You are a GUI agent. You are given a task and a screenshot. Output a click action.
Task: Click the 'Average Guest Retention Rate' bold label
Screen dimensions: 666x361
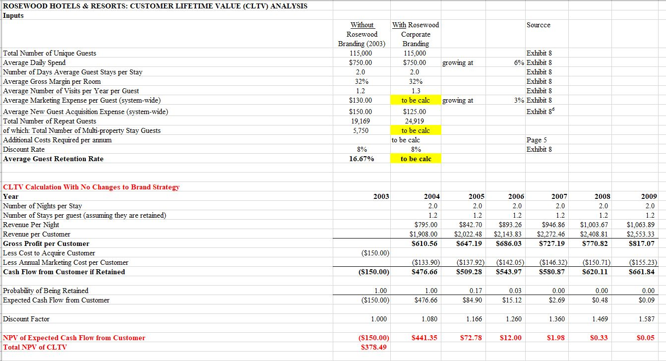coord(54,159)
